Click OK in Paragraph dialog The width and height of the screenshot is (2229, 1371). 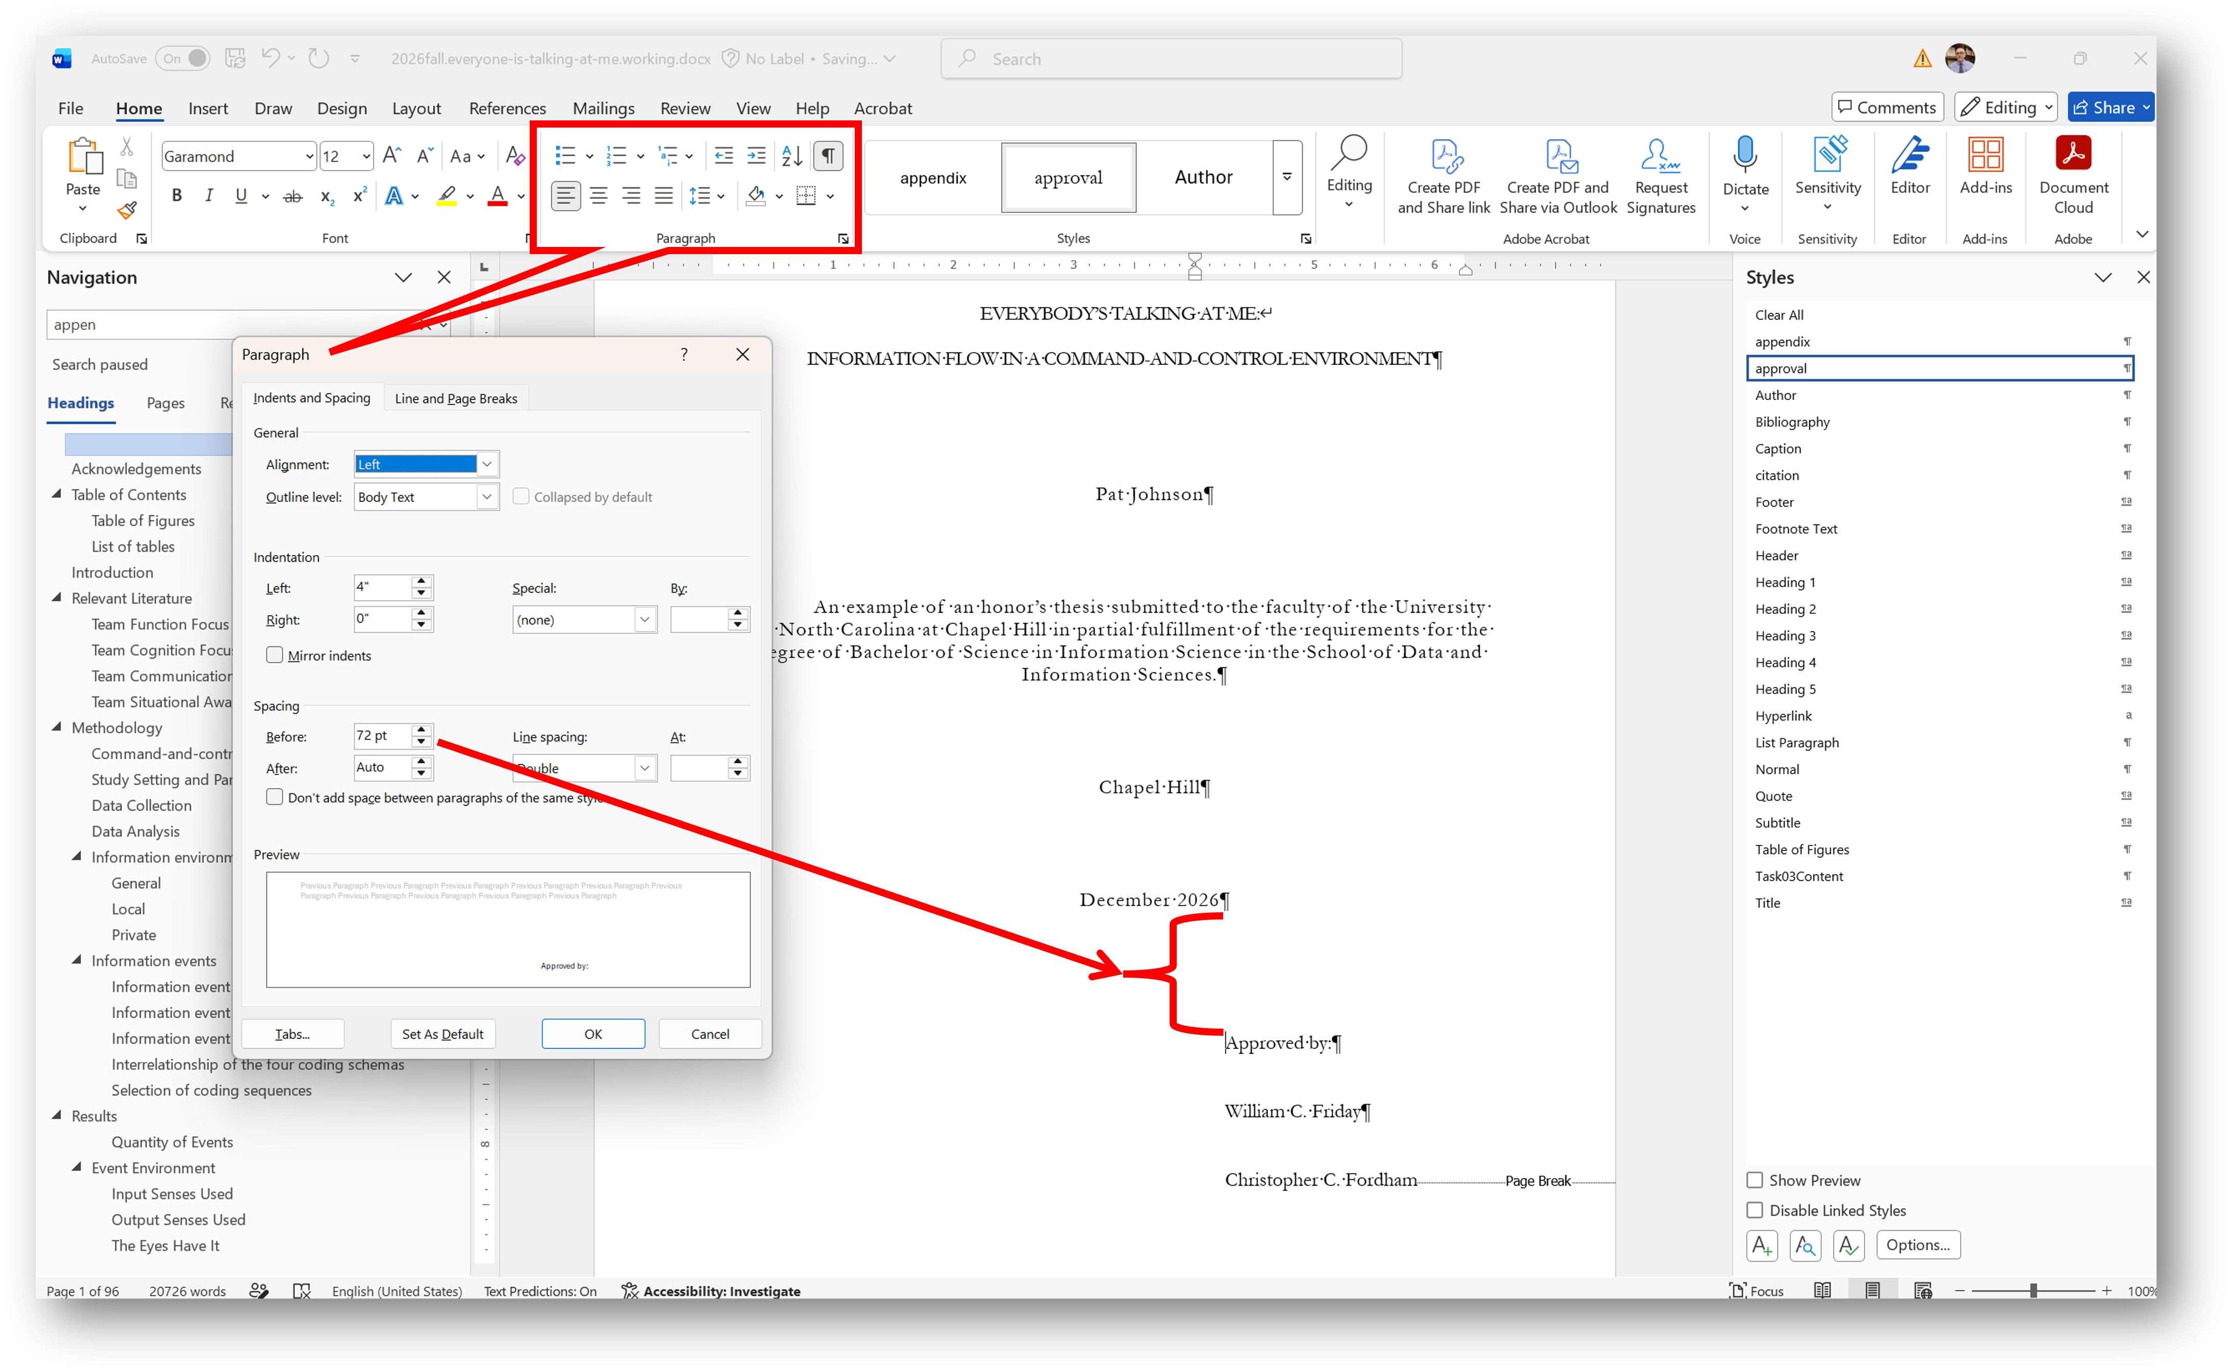pos(593,1034)
